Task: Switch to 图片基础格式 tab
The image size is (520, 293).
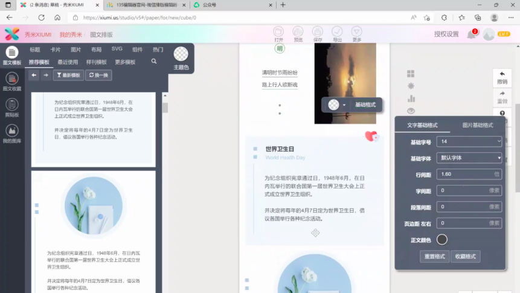Action: [x=478, y=125]
